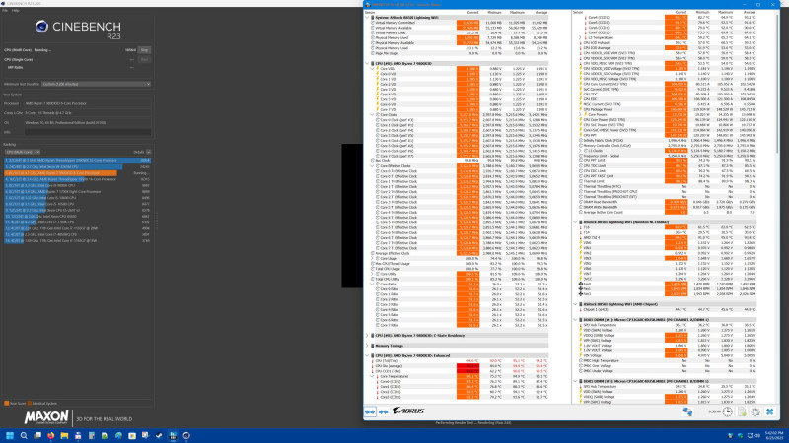This screenshot has height=443, width=789.
Task: Click the Identical System legend swatch
Action: point(30,403)
